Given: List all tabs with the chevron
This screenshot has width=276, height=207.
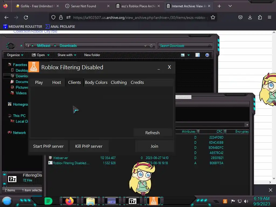Looking at the screenshot, I should tap(230, 6).
